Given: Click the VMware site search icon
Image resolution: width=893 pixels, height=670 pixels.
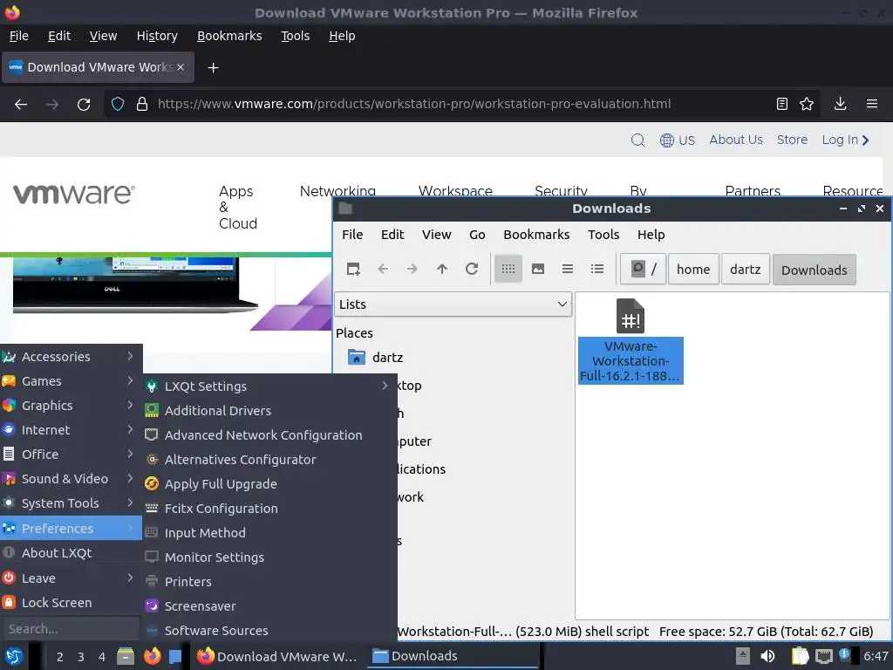Looking at the screenshot, I should point(637,140).
